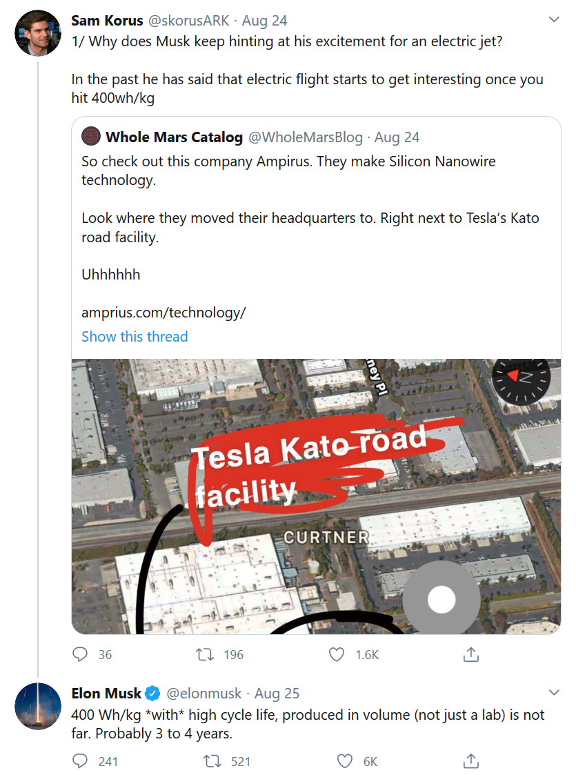This screenshot has height=775, width=576.
Task: Open more options on Sam Korus's tweet
Action: (553, 20)
